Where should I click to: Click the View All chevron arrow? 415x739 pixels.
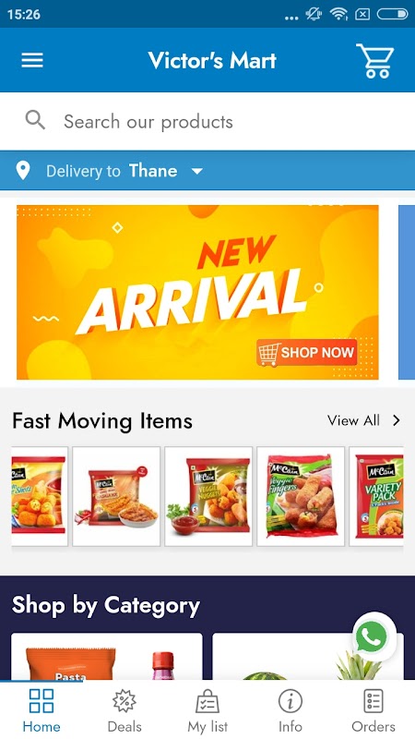(x=397, y=420)
